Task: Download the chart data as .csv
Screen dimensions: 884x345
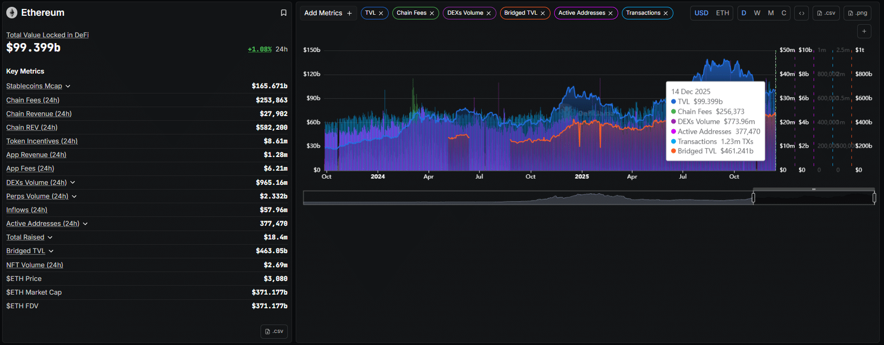Action: pyautogui.click(x=826, y=13)
